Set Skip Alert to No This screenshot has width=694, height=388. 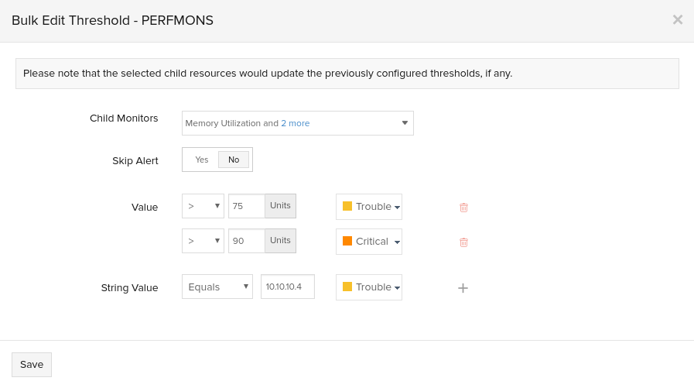pos(234,160)
